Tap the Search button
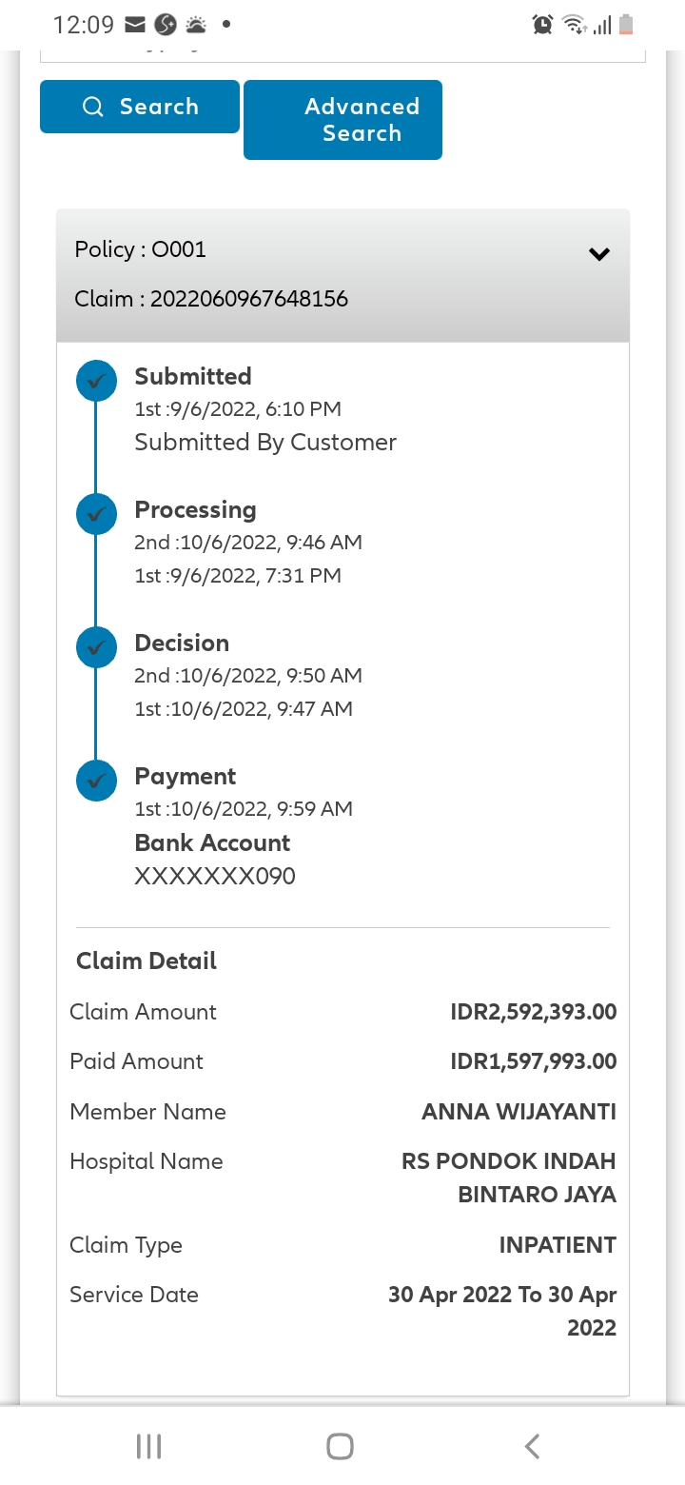Viewport: 685px width, 1485px height. pyautogui.click(x=140, y=107)
